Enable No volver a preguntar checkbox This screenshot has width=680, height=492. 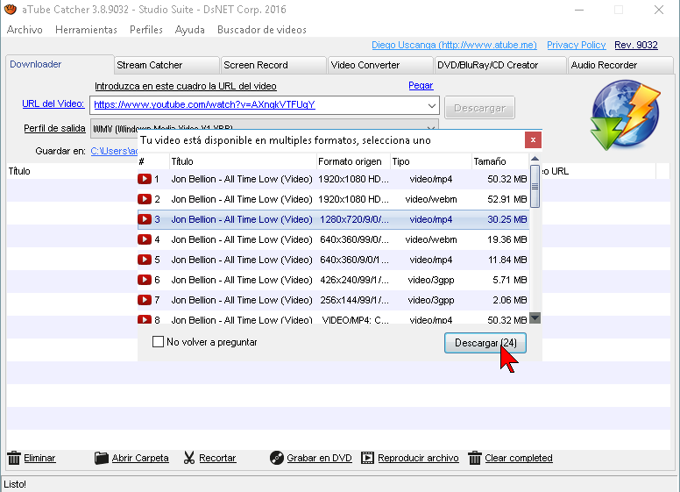pyautogui.click(x=158, y=342)
